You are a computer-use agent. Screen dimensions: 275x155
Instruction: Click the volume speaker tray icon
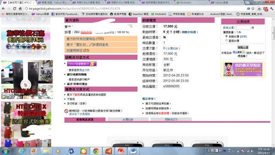point(252,151)
